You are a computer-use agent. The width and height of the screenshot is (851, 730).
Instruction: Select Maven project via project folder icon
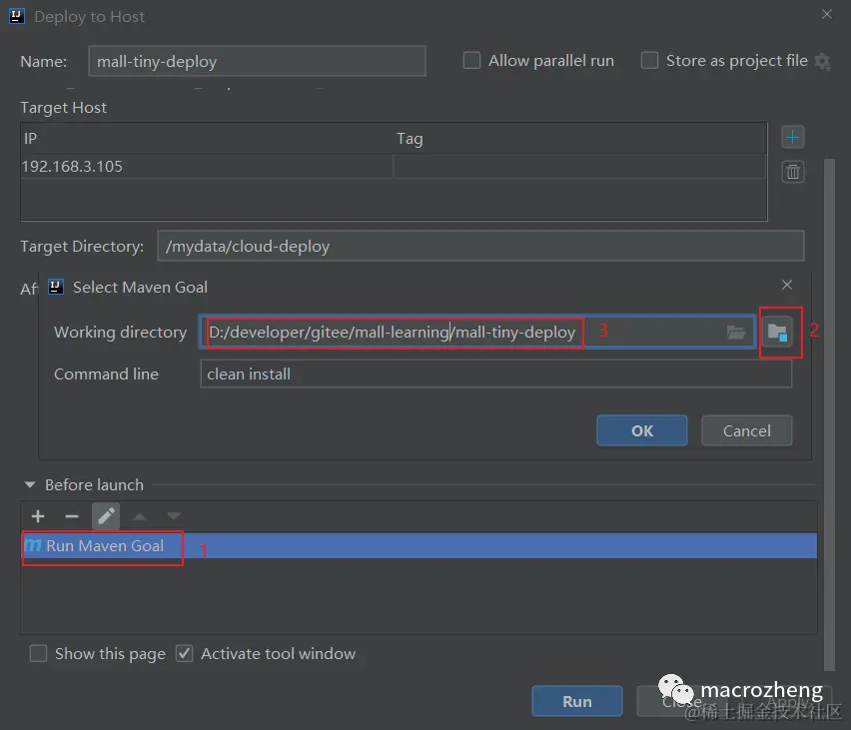coord(777,332)
